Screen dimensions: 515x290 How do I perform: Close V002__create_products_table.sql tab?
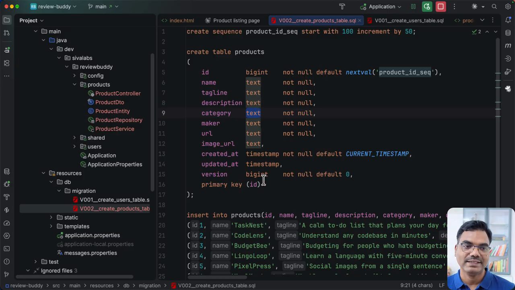point(359,20)
